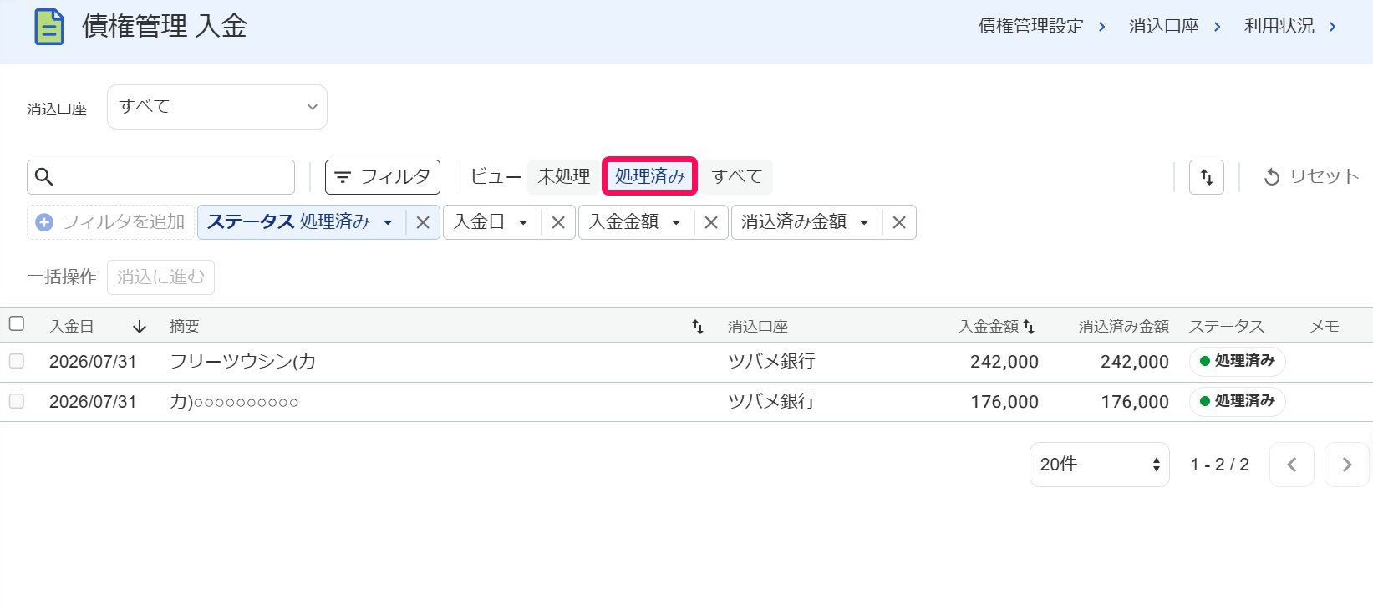
Task: Click the フィルタを追加 button text
Action: 124,221
